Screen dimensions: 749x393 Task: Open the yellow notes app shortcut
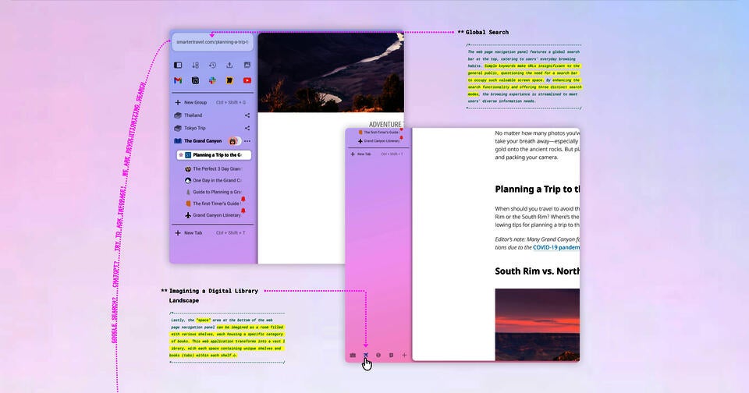(x=229, y=80)
